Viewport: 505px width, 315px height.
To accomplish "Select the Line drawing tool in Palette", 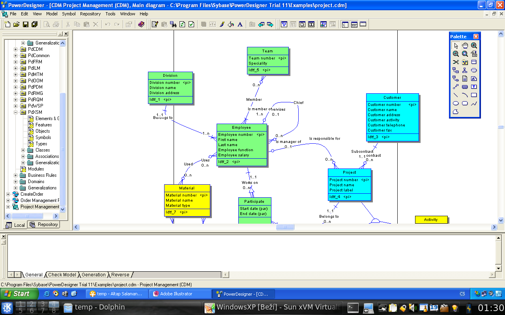I will click(456, 95).
